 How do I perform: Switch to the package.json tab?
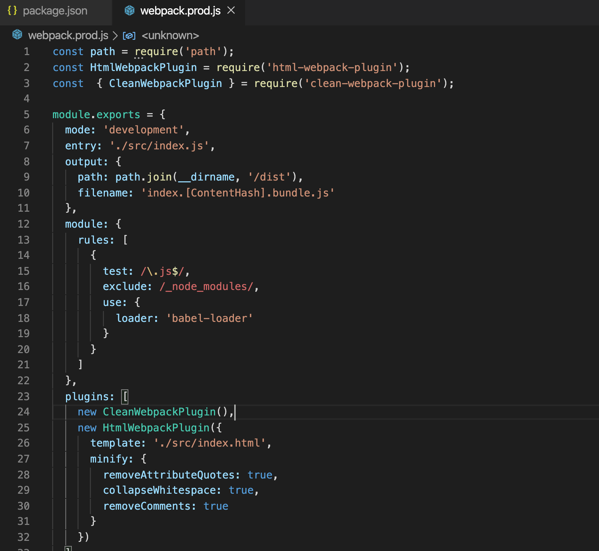[x=55, y=11]
